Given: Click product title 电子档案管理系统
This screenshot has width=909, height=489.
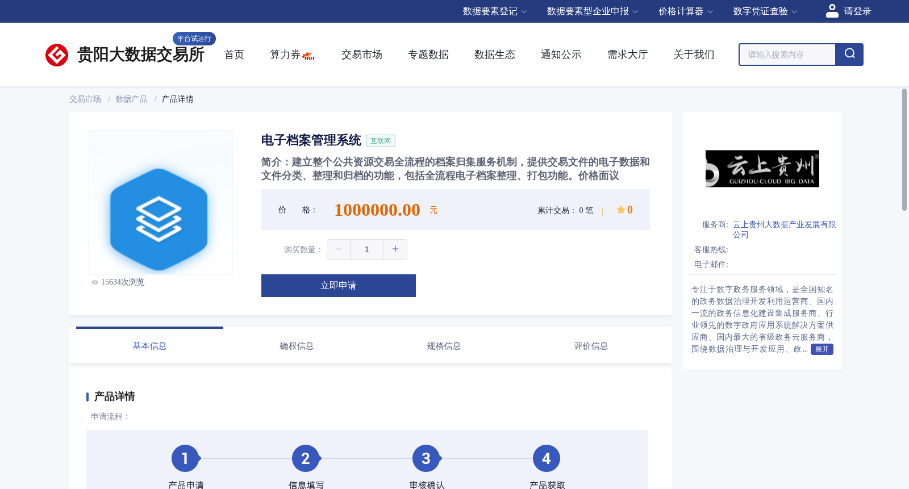Looking at the screenshot, I should pyautogui.click(x=311, y=140).
